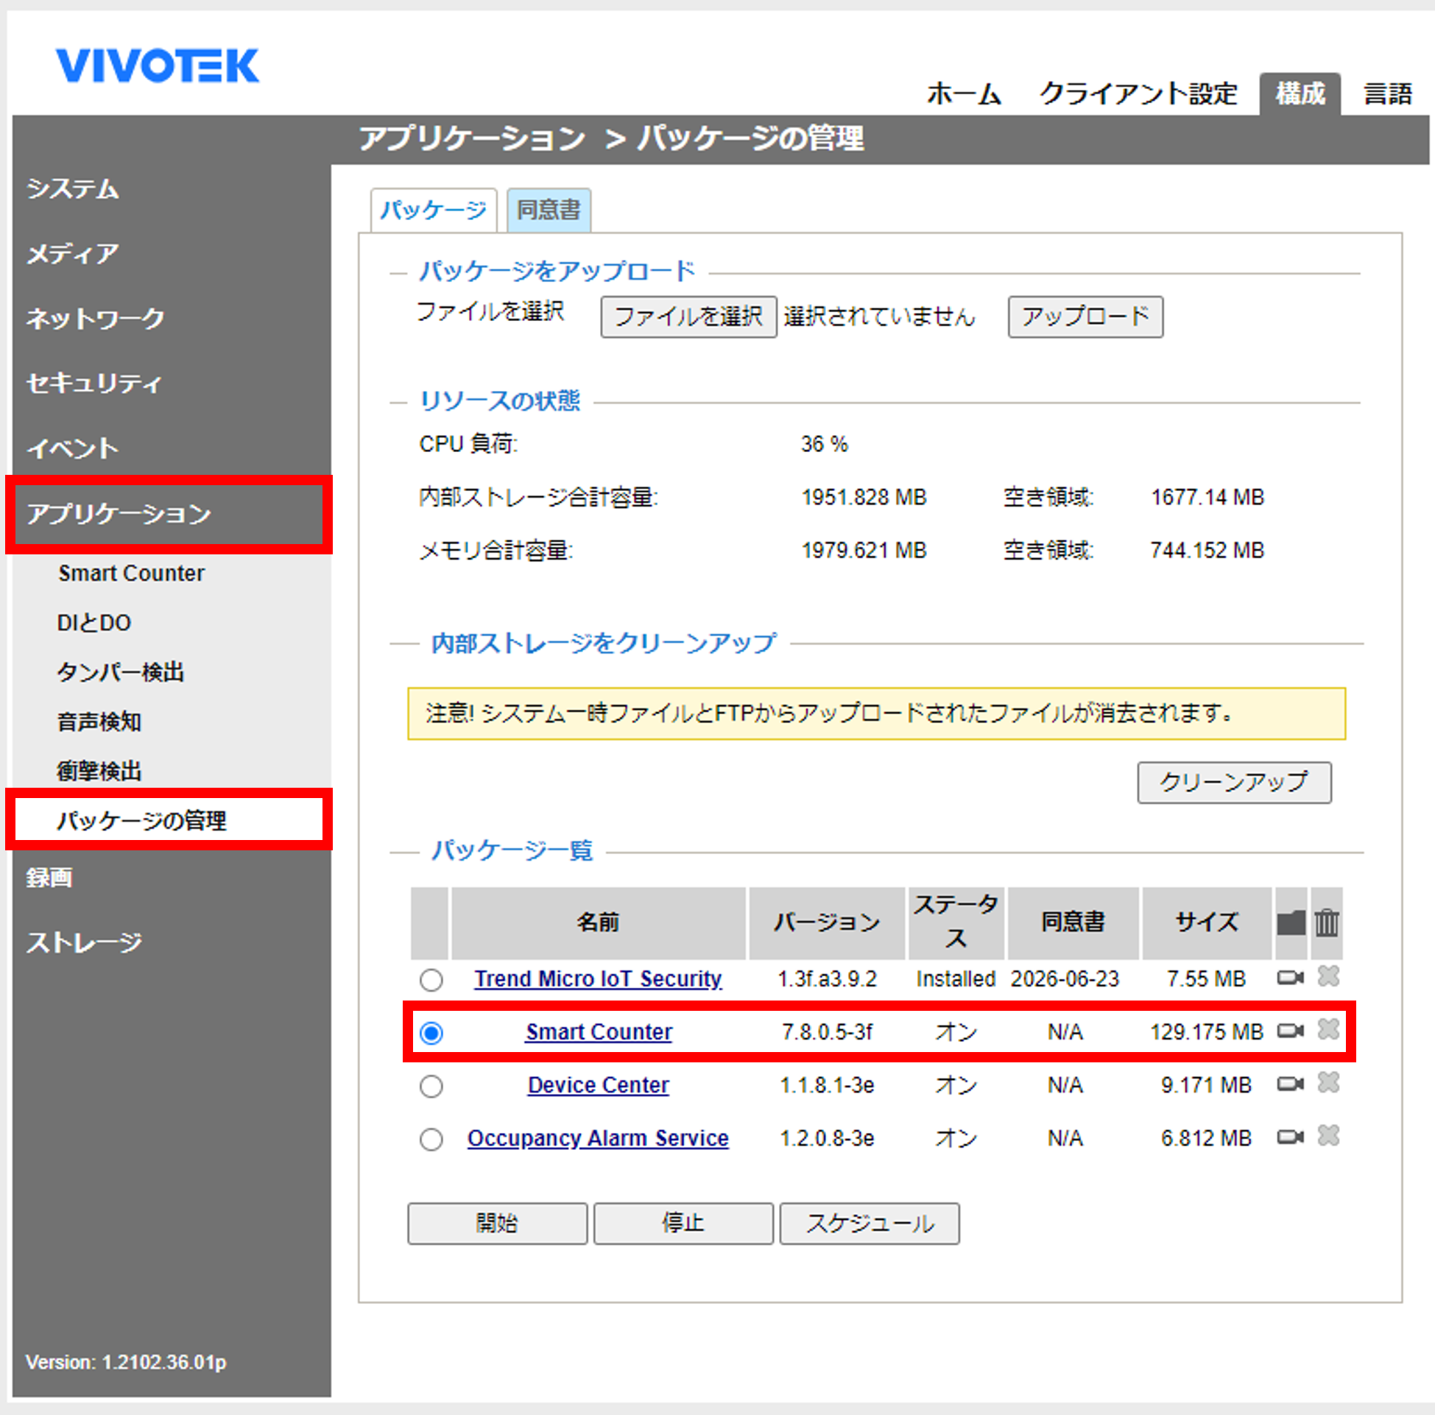Click the 名前 column header

point(599,922)
